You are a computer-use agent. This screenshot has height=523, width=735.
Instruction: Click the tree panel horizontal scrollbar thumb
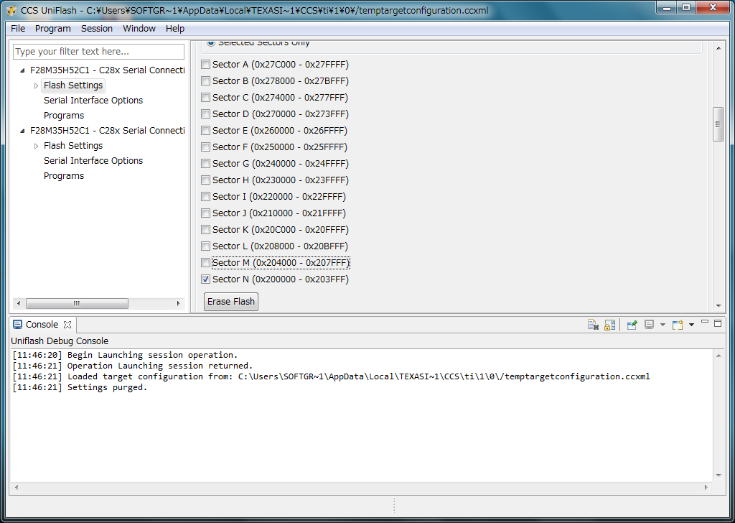coord(77,303)
